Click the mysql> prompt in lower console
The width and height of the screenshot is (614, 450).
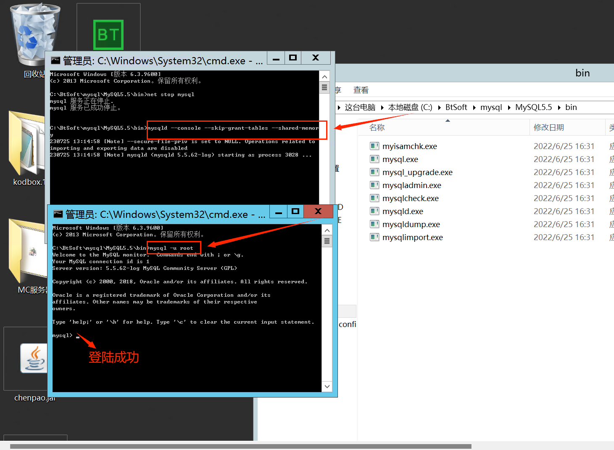[62, 335]
